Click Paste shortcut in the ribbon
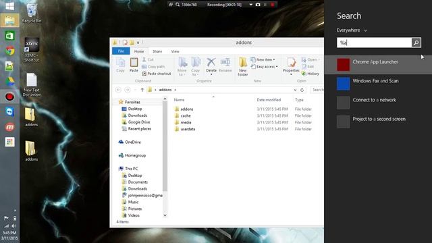This screenshot has width=432, height=243. (x=157, y=74)
